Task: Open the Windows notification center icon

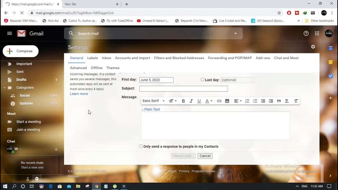Action: pos(329,186)
